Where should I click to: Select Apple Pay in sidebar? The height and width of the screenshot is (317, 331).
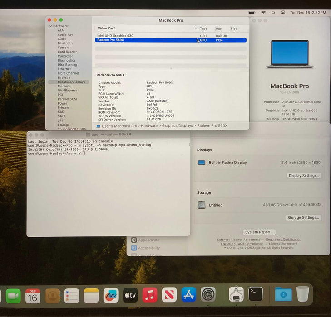(65, 34)
